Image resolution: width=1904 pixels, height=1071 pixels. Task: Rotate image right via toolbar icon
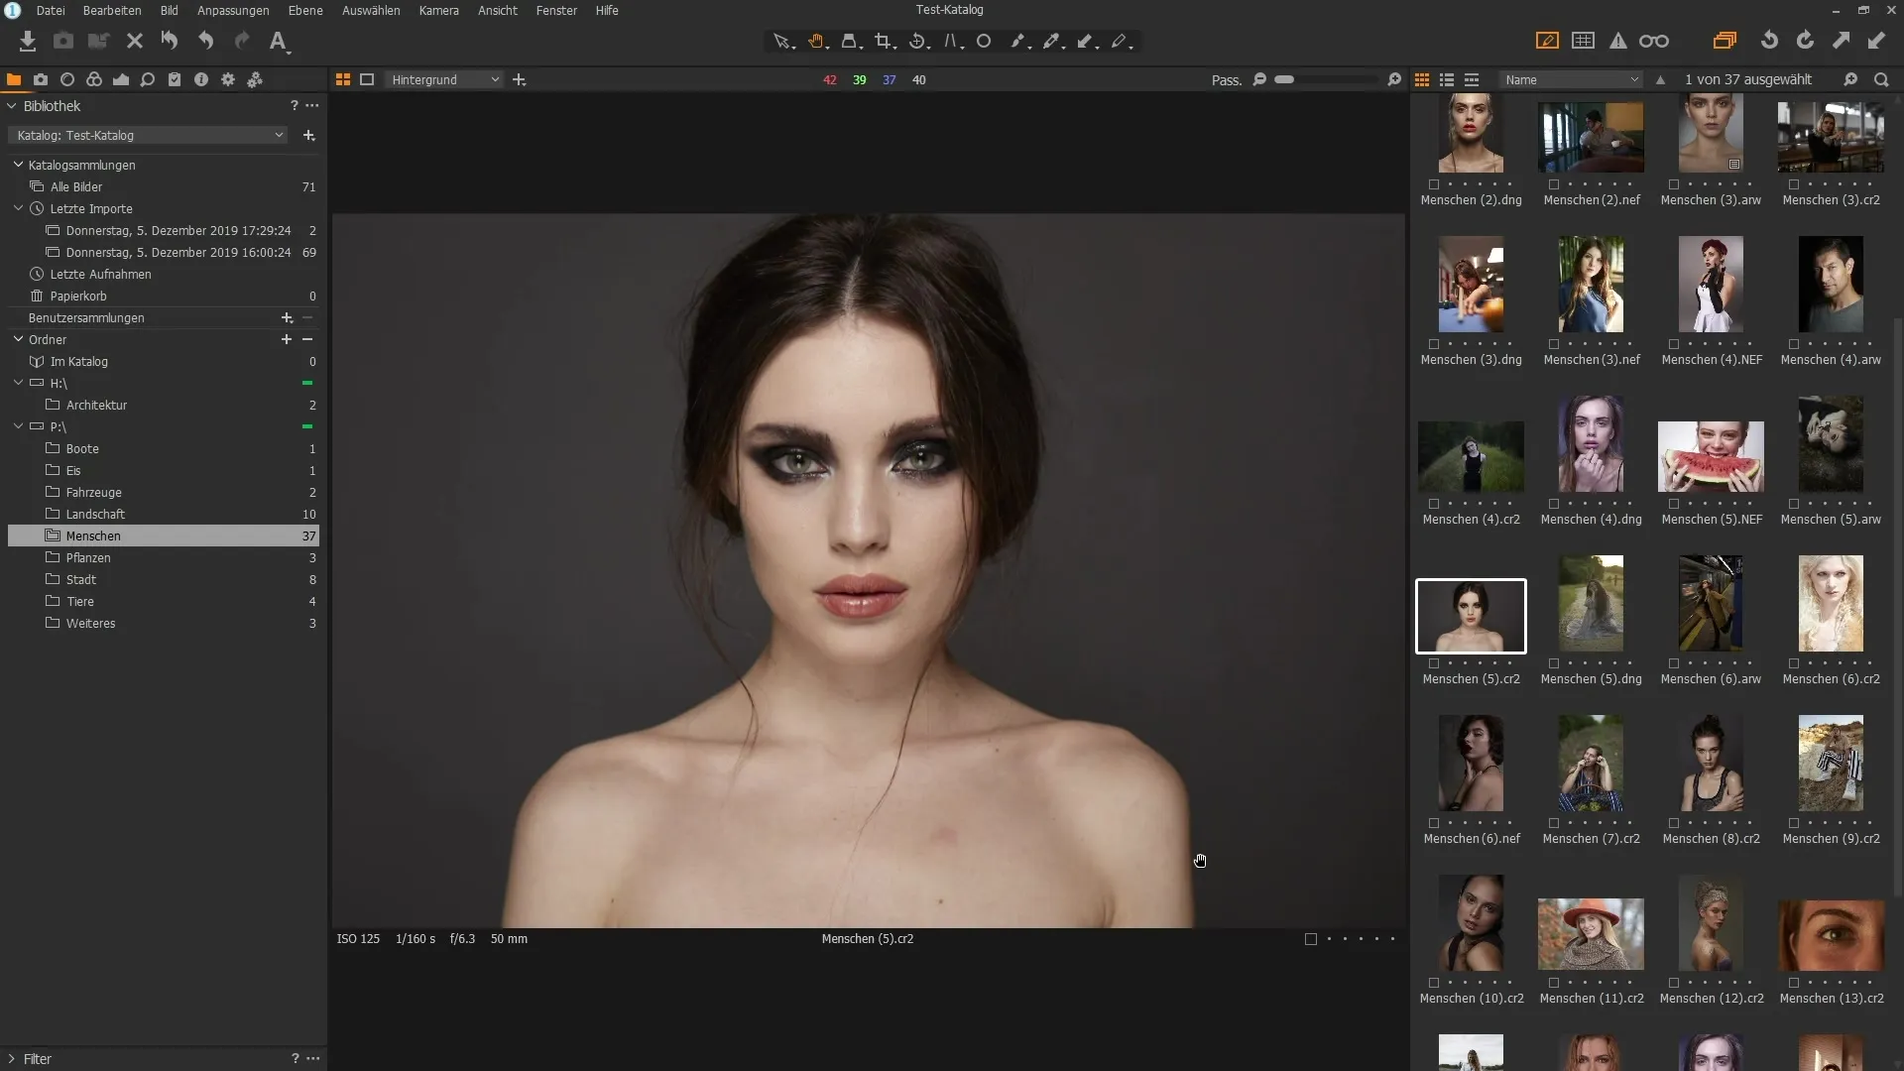click(1805, 41)
